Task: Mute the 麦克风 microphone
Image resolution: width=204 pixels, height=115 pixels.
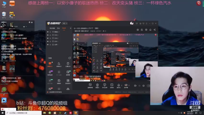Action: tap(119, 86)
